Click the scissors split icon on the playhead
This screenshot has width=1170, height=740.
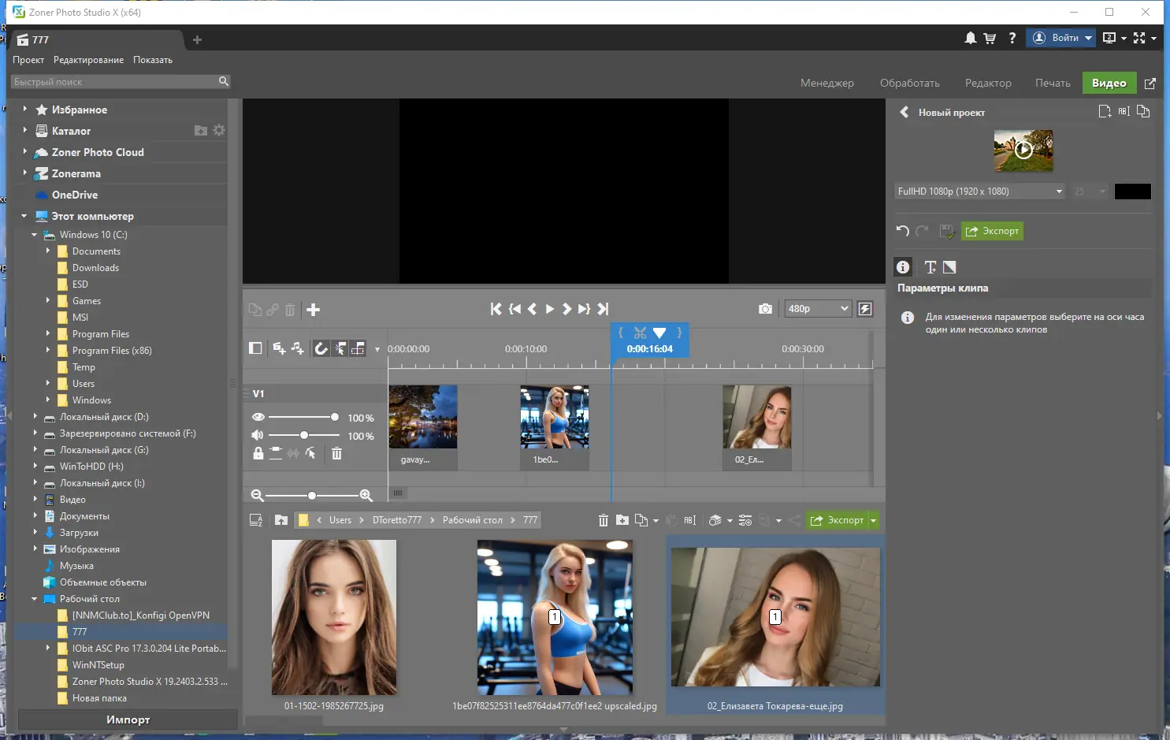(x=640, y=333)
